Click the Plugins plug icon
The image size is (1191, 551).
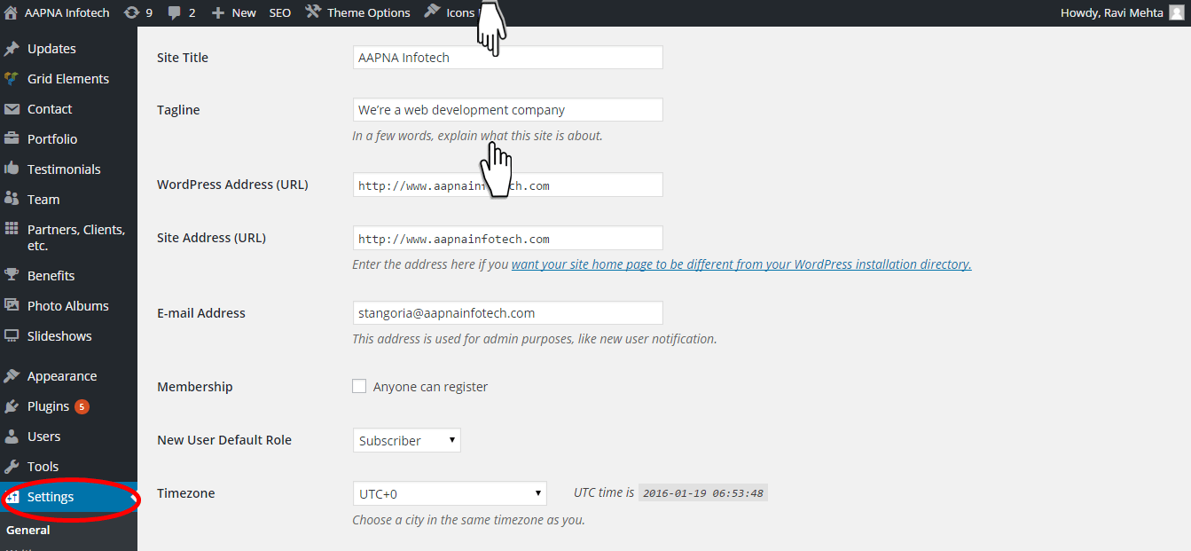click(x=12, y=406)
